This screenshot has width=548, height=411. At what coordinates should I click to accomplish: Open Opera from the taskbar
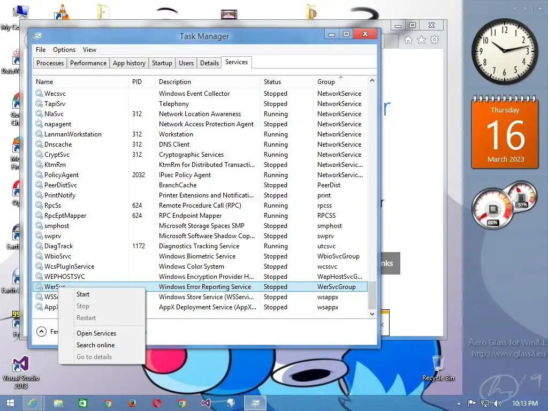pos(157,403)
